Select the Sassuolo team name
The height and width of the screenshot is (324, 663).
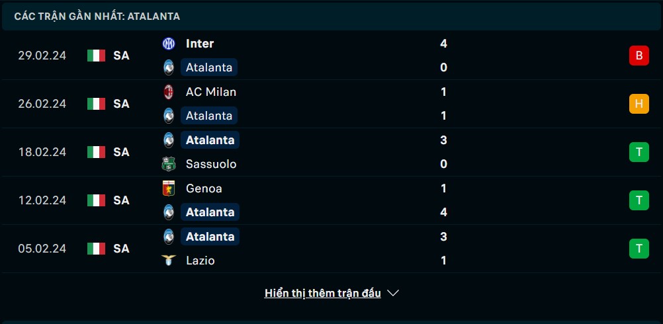pyautogui.click(x=211, y=164)
